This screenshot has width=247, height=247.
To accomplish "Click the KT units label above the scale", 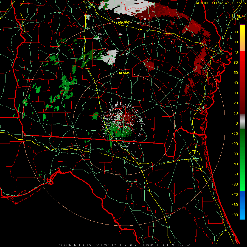I will [x=234, y=19].
